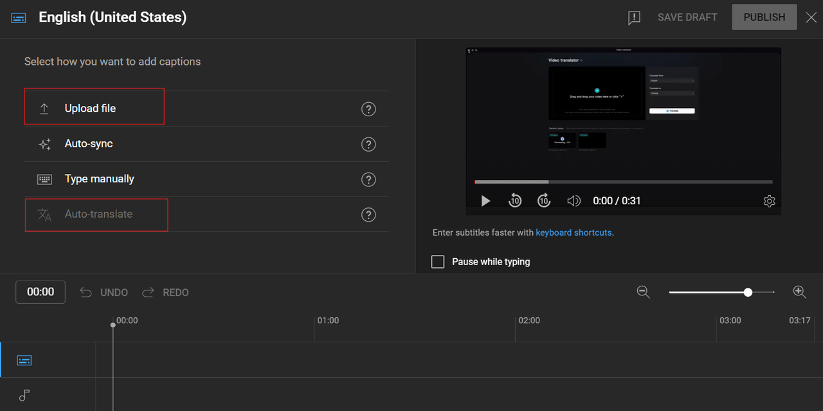
Task: Open help for Auto-translate
Action: pos(368,215)
